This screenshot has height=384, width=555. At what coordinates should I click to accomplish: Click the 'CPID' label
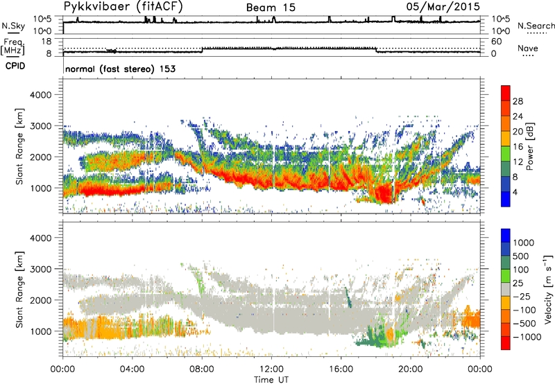(x=15, y=66)
